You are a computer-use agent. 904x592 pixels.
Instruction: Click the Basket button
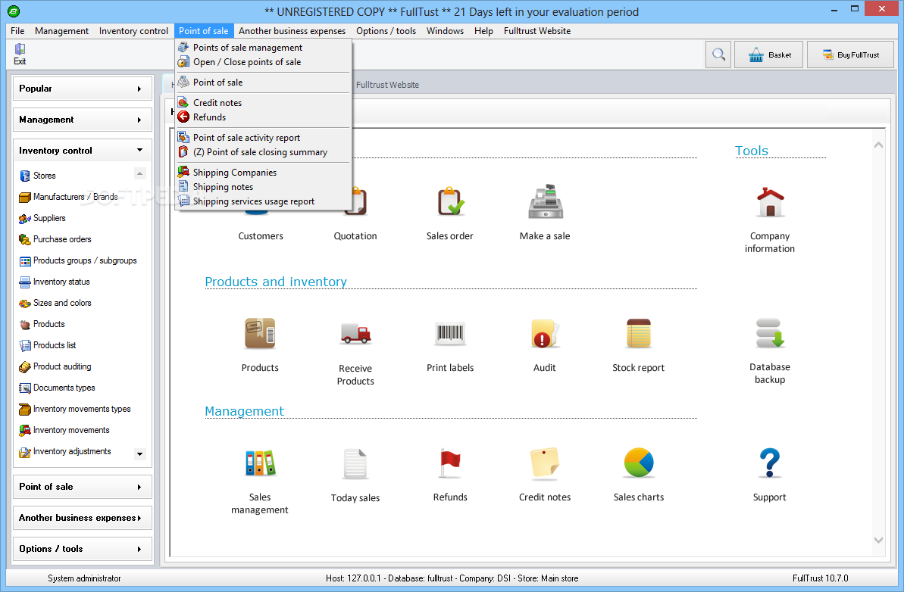pyautogui.click(x=768, y=55)
